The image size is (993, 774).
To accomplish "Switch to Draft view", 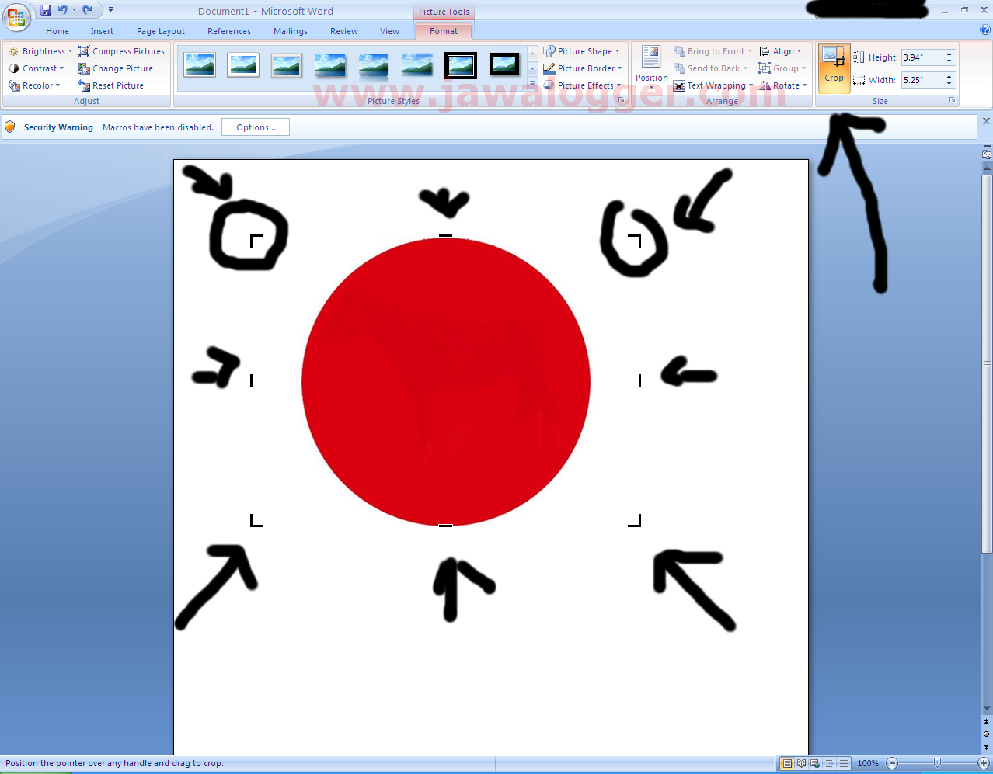I will coord(843,763).
